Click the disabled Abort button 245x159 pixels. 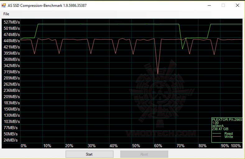pyautogui.click(x=144, y=154)
